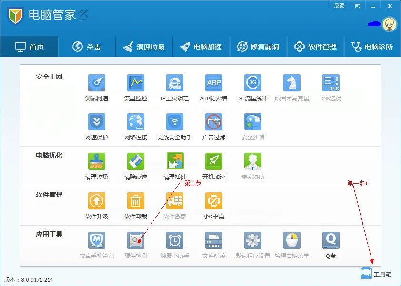The height and width of the screenshot is (286, 401).
Task: Switch to the 修复漏洞 vulnerability repair tab
Action: (258, 46)
